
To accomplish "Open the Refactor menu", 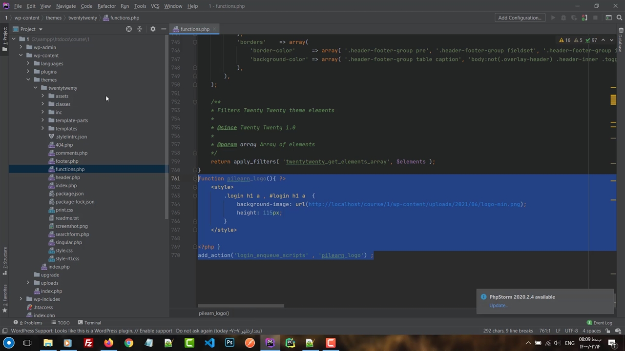I will [106, 6].
